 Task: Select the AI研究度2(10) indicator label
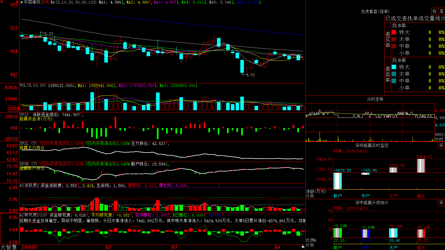pyautogui.click(x=33, y=215)
